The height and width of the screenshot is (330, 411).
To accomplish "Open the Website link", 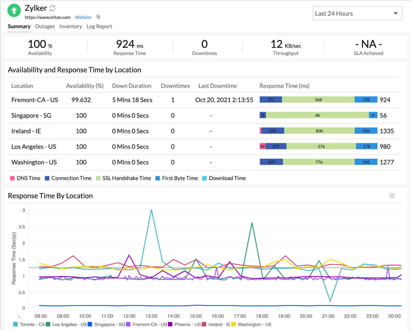I will [x=83, y=17].
